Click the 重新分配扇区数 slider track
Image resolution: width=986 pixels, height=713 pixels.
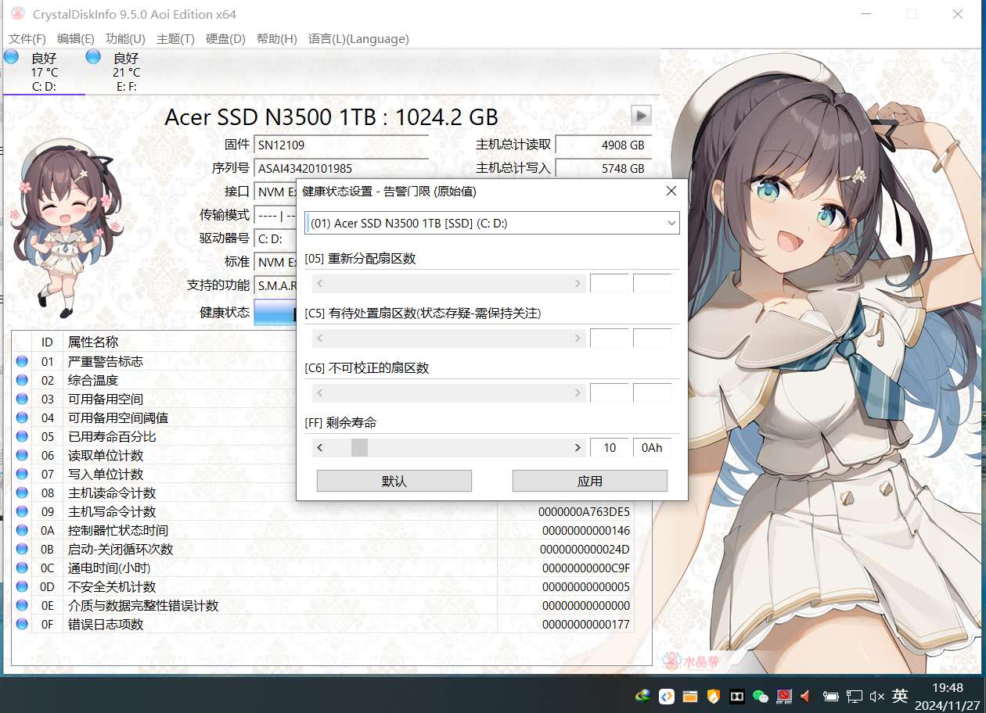[x=449, y=283]
